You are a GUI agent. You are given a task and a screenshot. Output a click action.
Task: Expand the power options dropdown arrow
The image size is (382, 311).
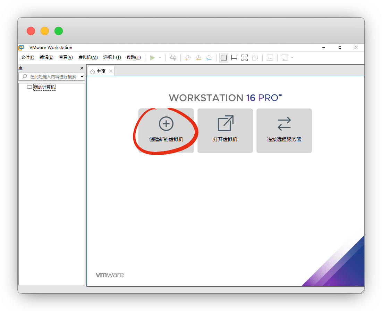[160, 58]
